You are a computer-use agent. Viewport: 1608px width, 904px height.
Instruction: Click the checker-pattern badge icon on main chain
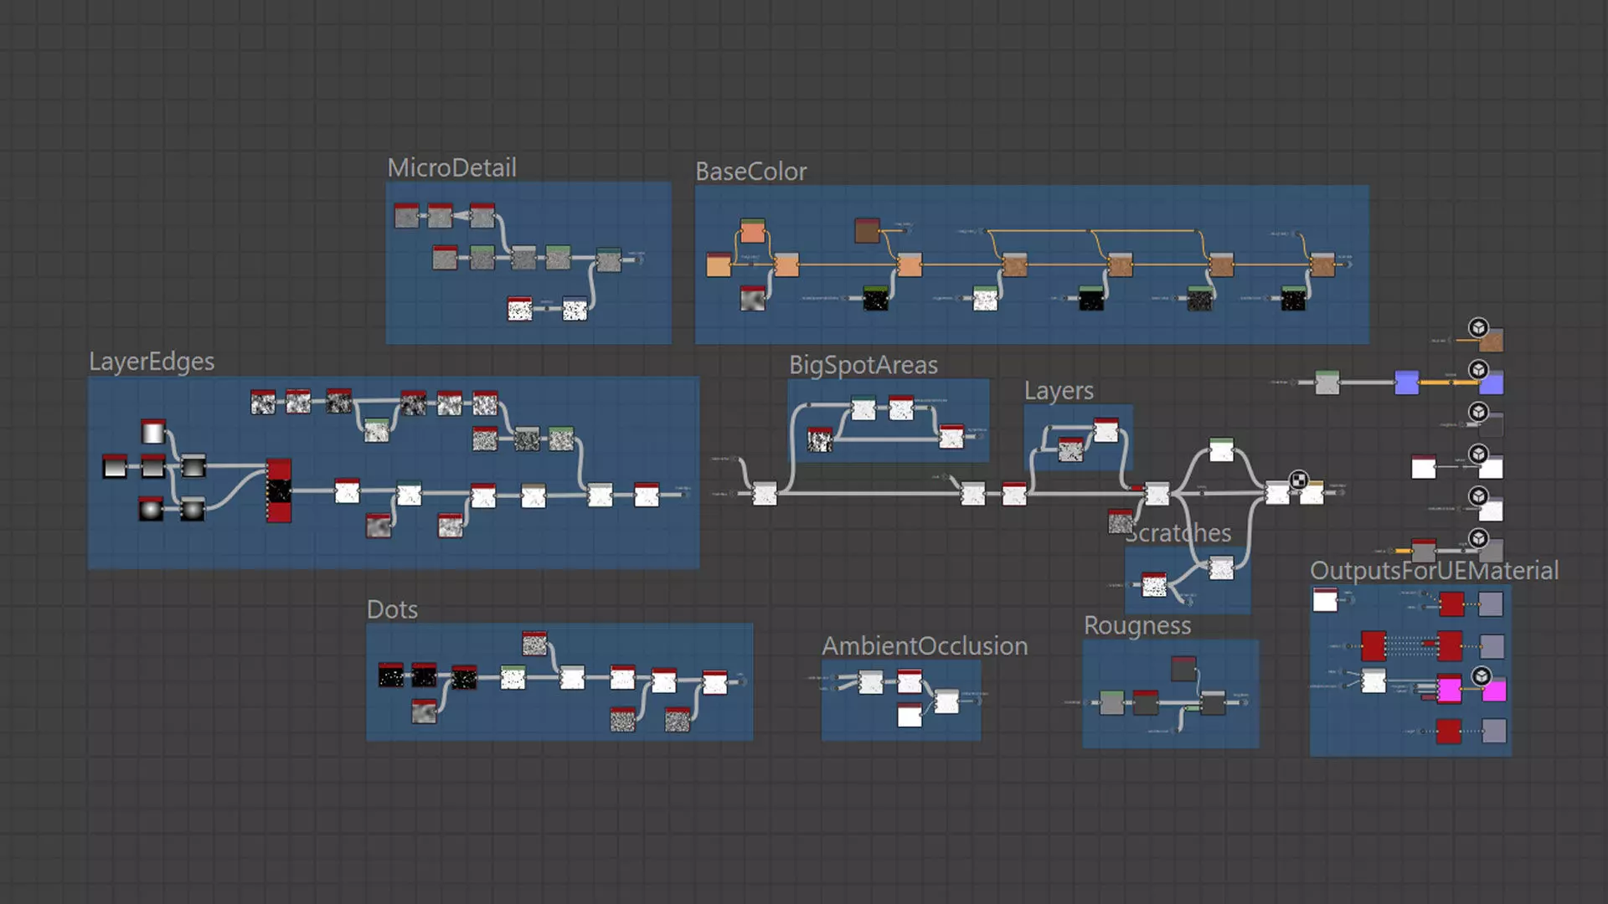[1298, 480]
